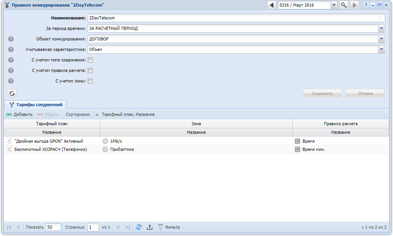Click the Сохранить button

(x=322, y=93)
